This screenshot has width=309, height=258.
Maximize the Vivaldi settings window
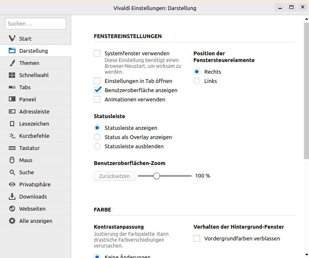tap(291, 7)
